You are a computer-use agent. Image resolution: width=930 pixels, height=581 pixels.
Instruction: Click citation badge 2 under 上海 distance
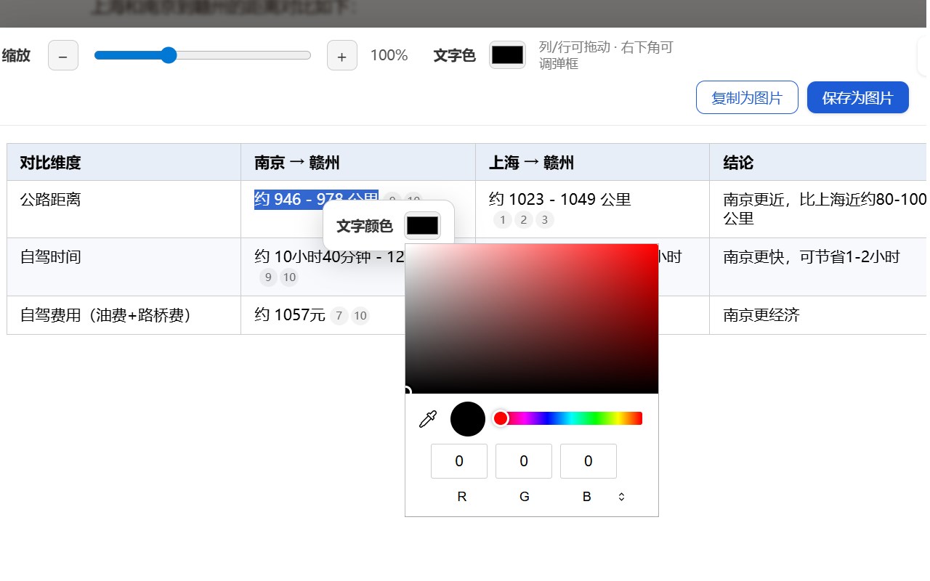point(523,219)
